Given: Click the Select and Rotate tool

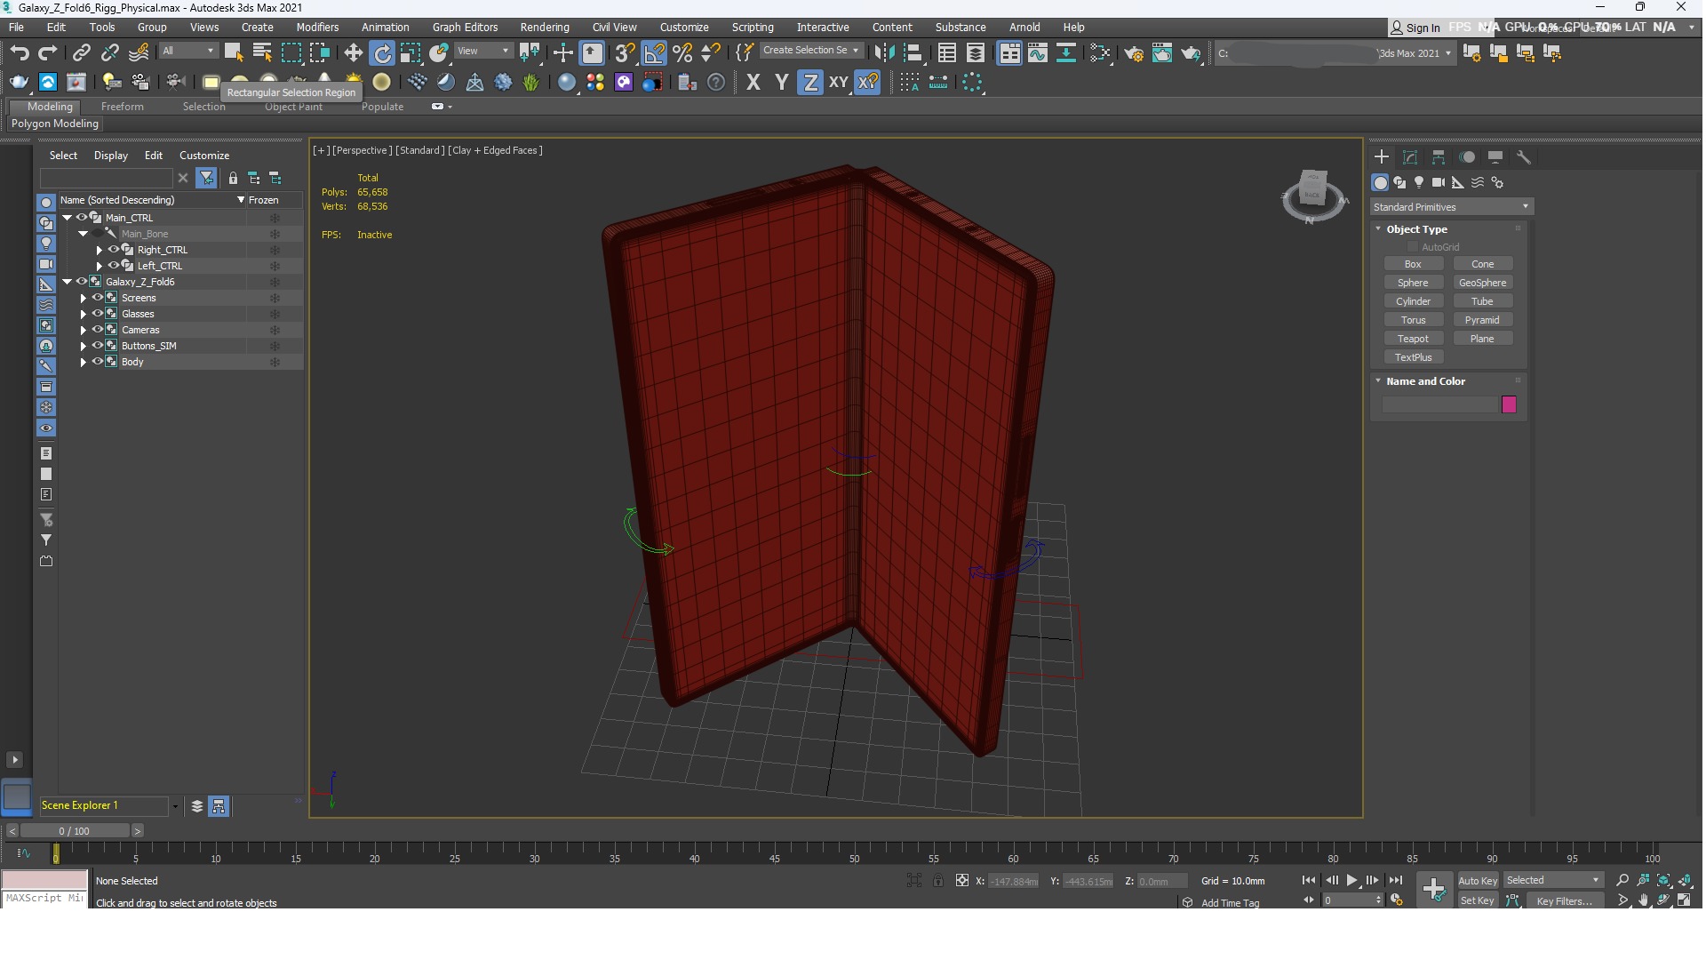Looking at the screenshot, I should (x=382, y=53).
